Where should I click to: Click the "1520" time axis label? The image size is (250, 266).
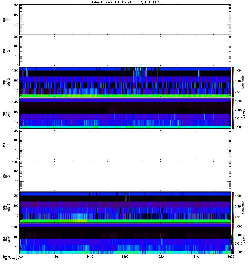coord(160,256)
